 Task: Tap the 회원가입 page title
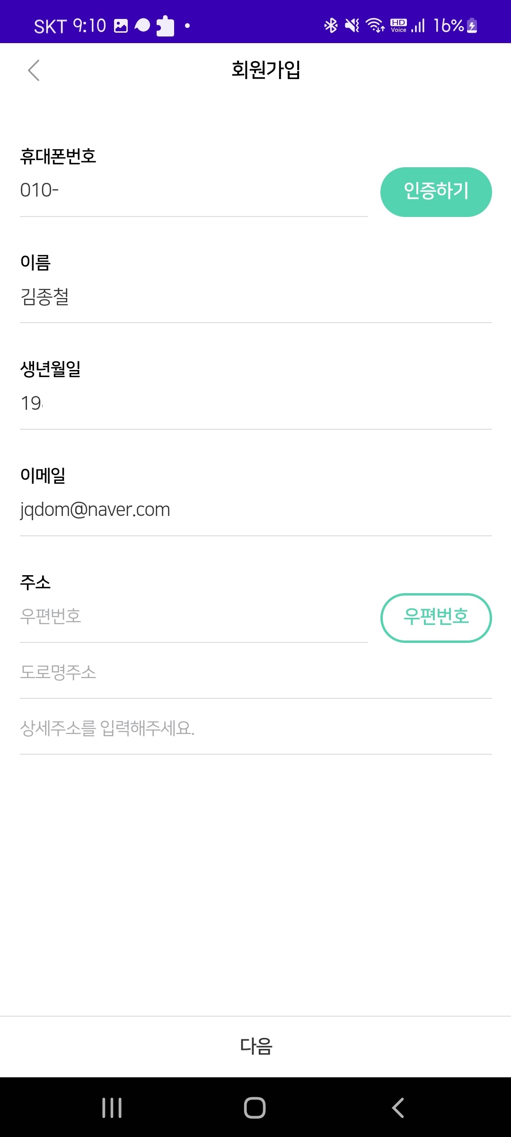point(265,70)
